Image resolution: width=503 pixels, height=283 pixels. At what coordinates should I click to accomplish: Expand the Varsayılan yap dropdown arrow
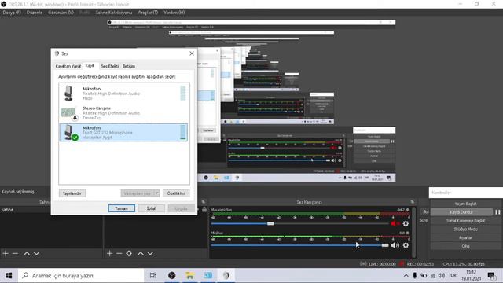156,193
